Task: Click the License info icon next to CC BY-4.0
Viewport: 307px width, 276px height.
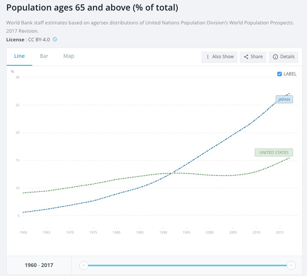Action: click(55, 39)
